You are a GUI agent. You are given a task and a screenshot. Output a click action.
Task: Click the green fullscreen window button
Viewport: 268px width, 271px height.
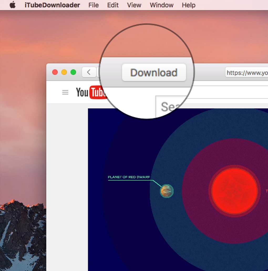[x=73, y=72]
